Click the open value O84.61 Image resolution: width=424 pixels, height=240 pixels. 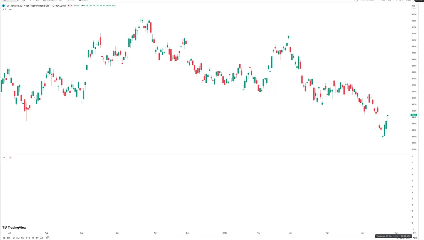77,6
